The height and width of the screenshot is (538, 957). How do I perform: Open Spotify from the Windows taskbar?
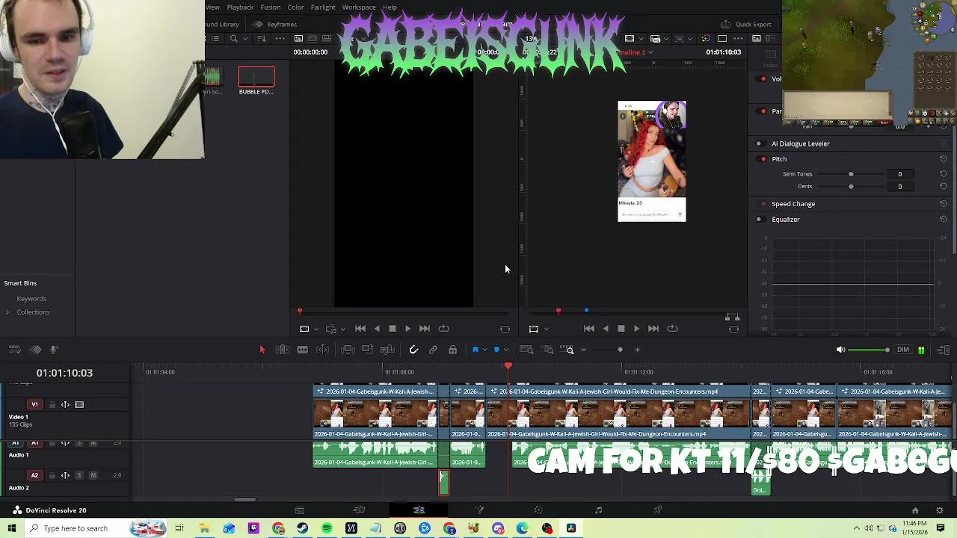(x=327, y=528)
